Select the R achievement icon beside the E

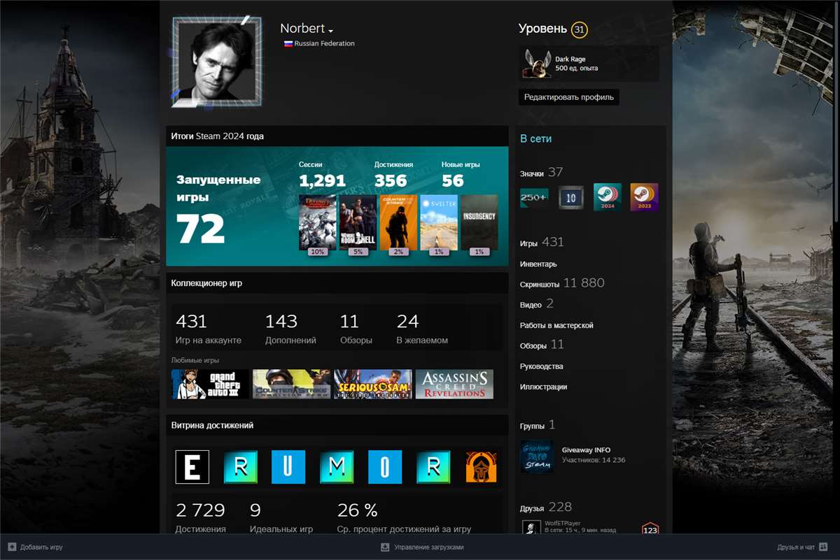coord(241,467)
